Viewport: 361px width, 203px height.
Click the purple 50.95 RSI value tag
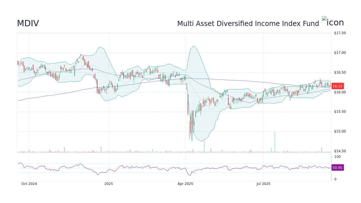(x=337, y=167)
